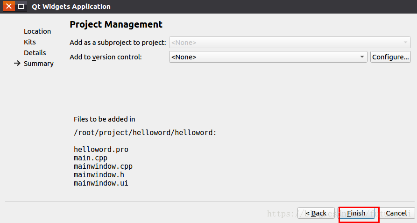Viewport: 417px width, 223px height.
Task: Click the disabled subproject dropdown arrow
Action: 406,43
